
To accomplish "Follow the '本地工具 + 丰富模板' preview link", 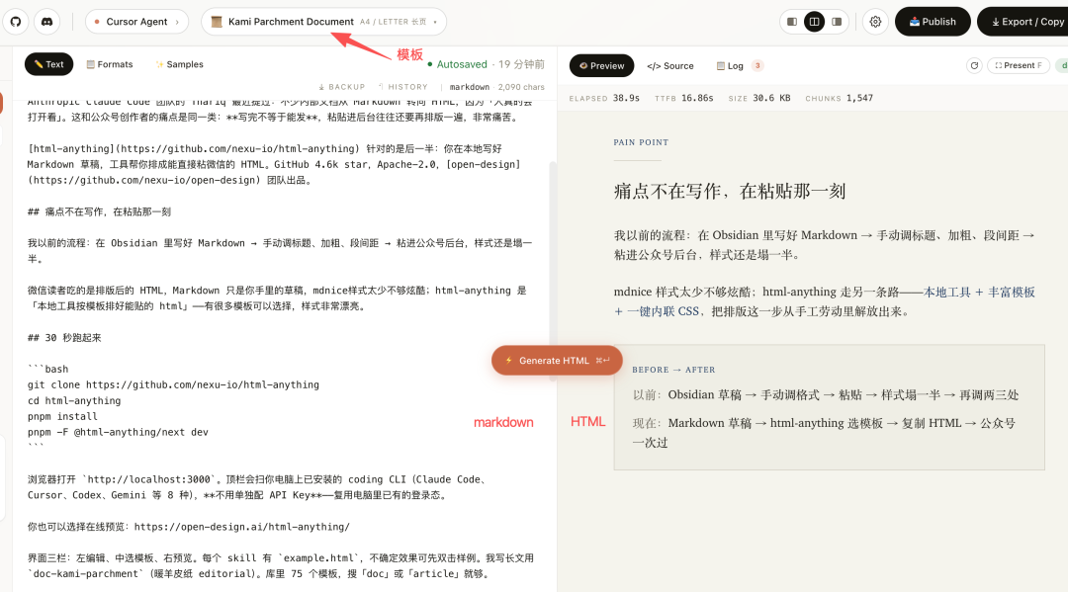I will [x=979, y=292].
